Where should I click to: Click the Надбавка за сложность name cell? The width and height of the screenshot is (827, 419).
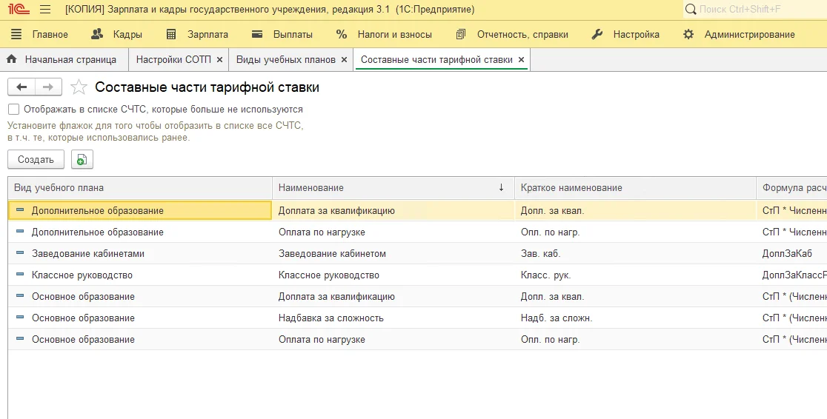tap(393, 318)
